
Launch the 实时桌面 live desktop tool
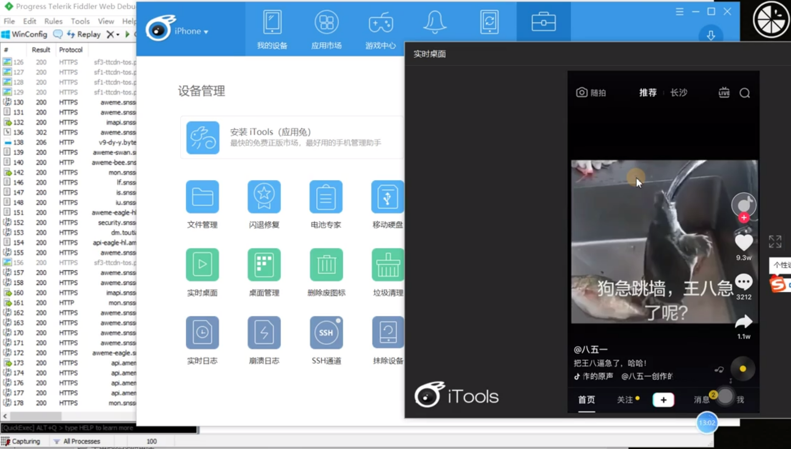[202, 265]
